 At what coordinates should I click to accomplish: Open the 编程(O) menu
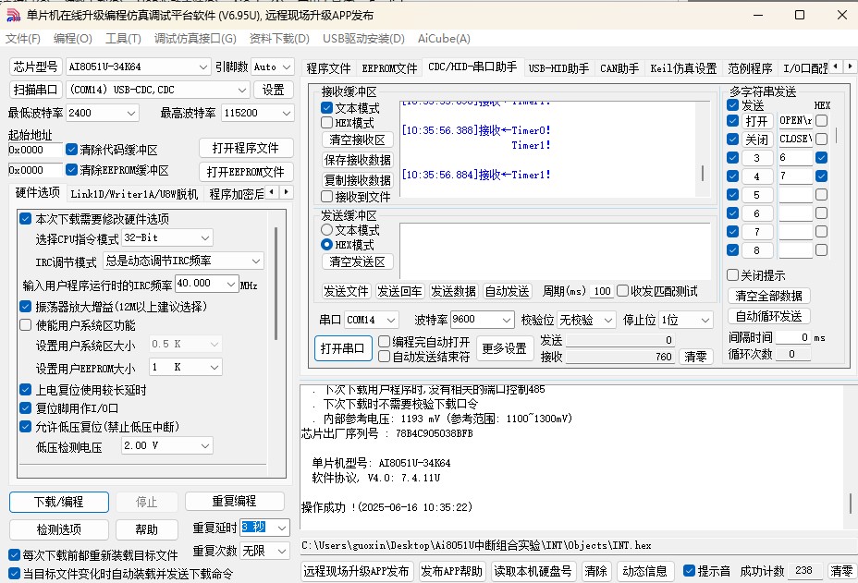pos(73,39)
